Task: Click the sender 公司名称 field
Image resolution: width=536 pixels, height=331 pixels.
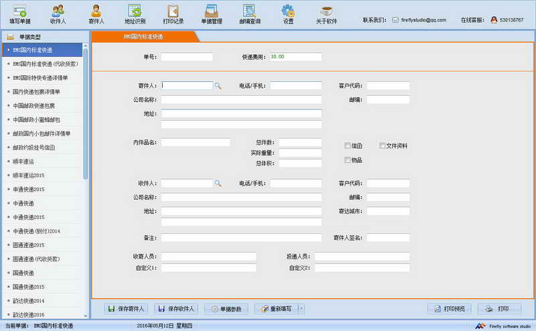Action: tap(241, 100)
